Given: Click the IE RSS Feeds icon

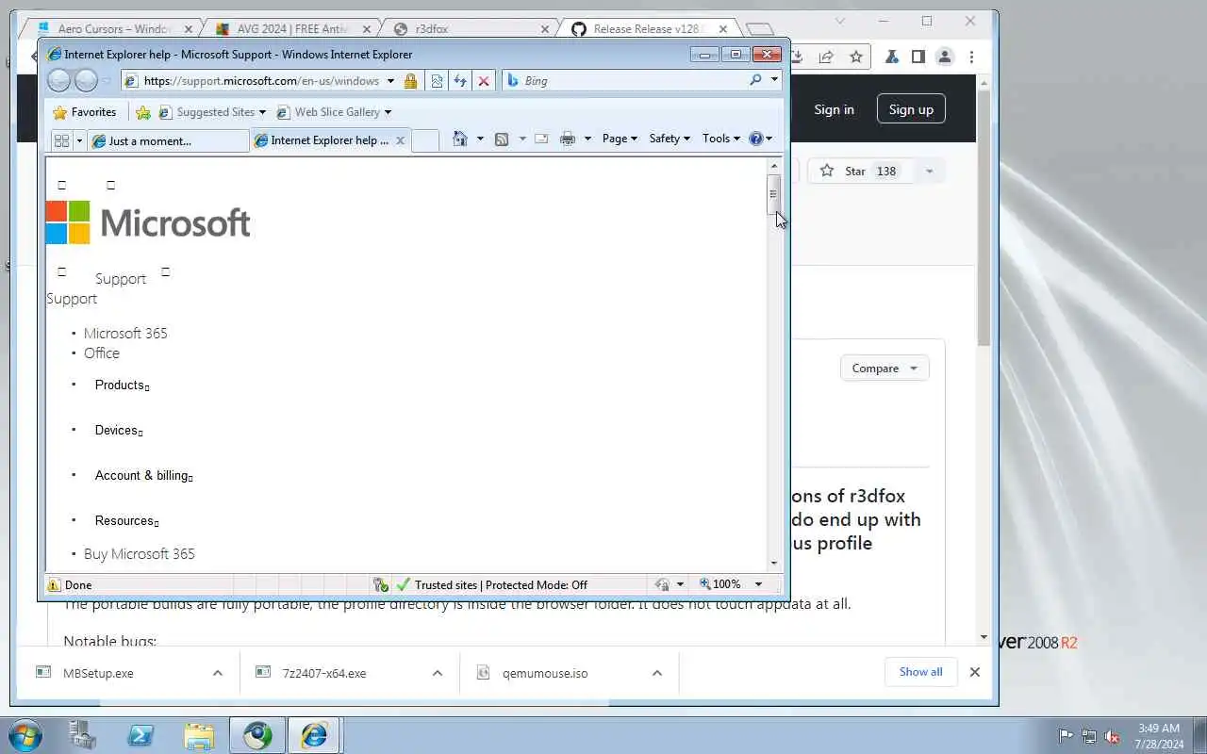Looking at the screenshot, I should click(502, 139).
